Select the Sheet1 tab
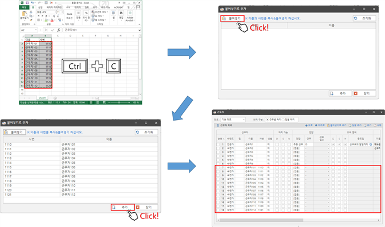Screen dimensions: 385x227 [42, 98]
